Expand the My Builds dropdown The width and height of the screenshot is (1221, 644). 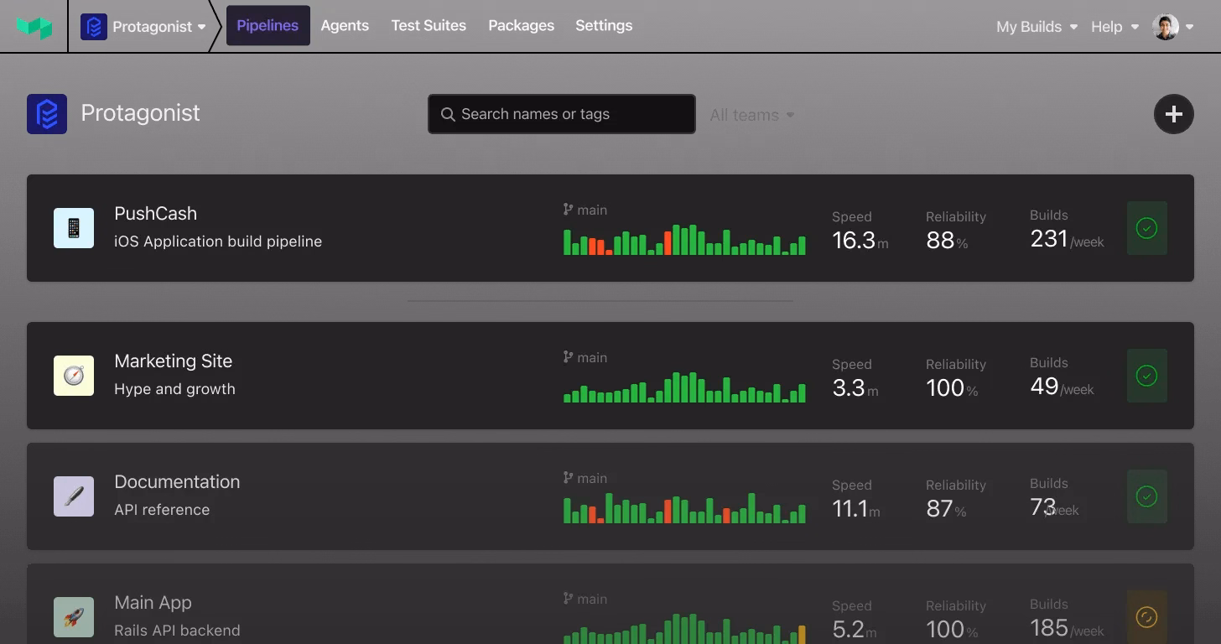pyautogui.click(x=1037, y=27)
